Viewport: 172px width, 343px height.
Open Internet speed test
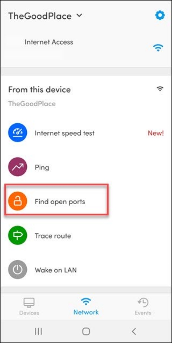[x=86, y=133]
